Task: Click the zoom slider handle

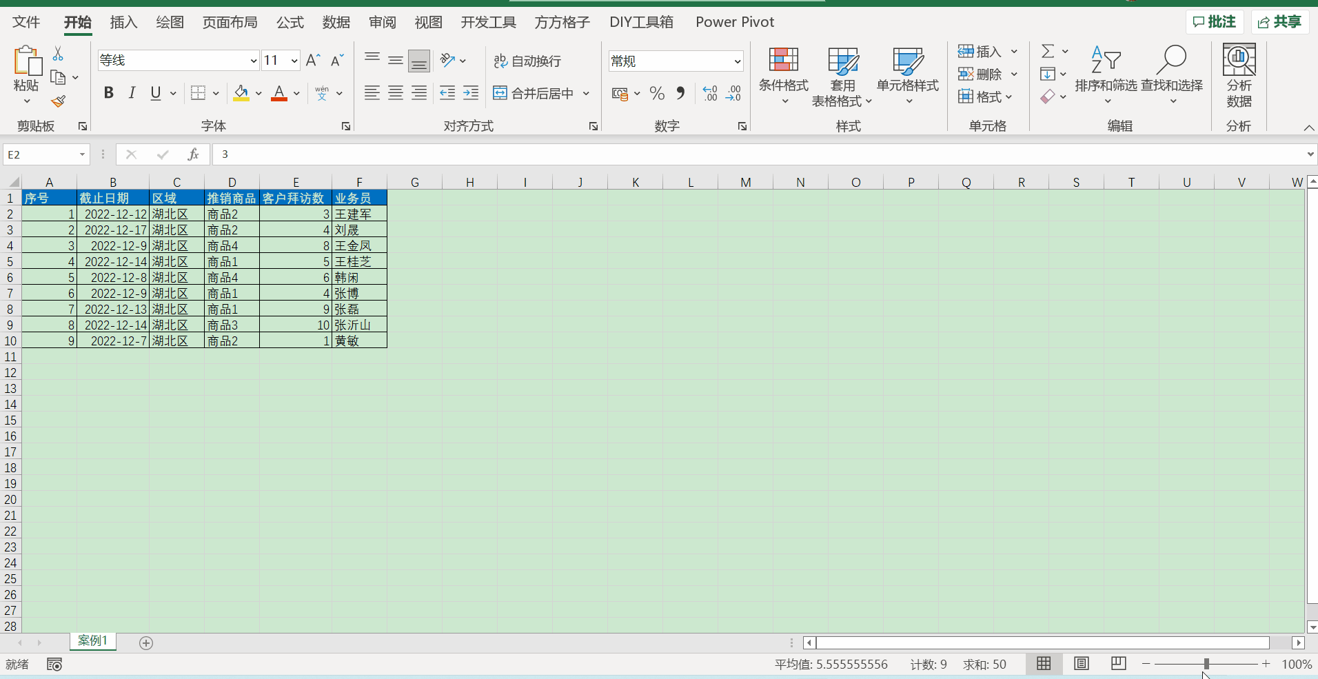Action: click(1206, 664)
